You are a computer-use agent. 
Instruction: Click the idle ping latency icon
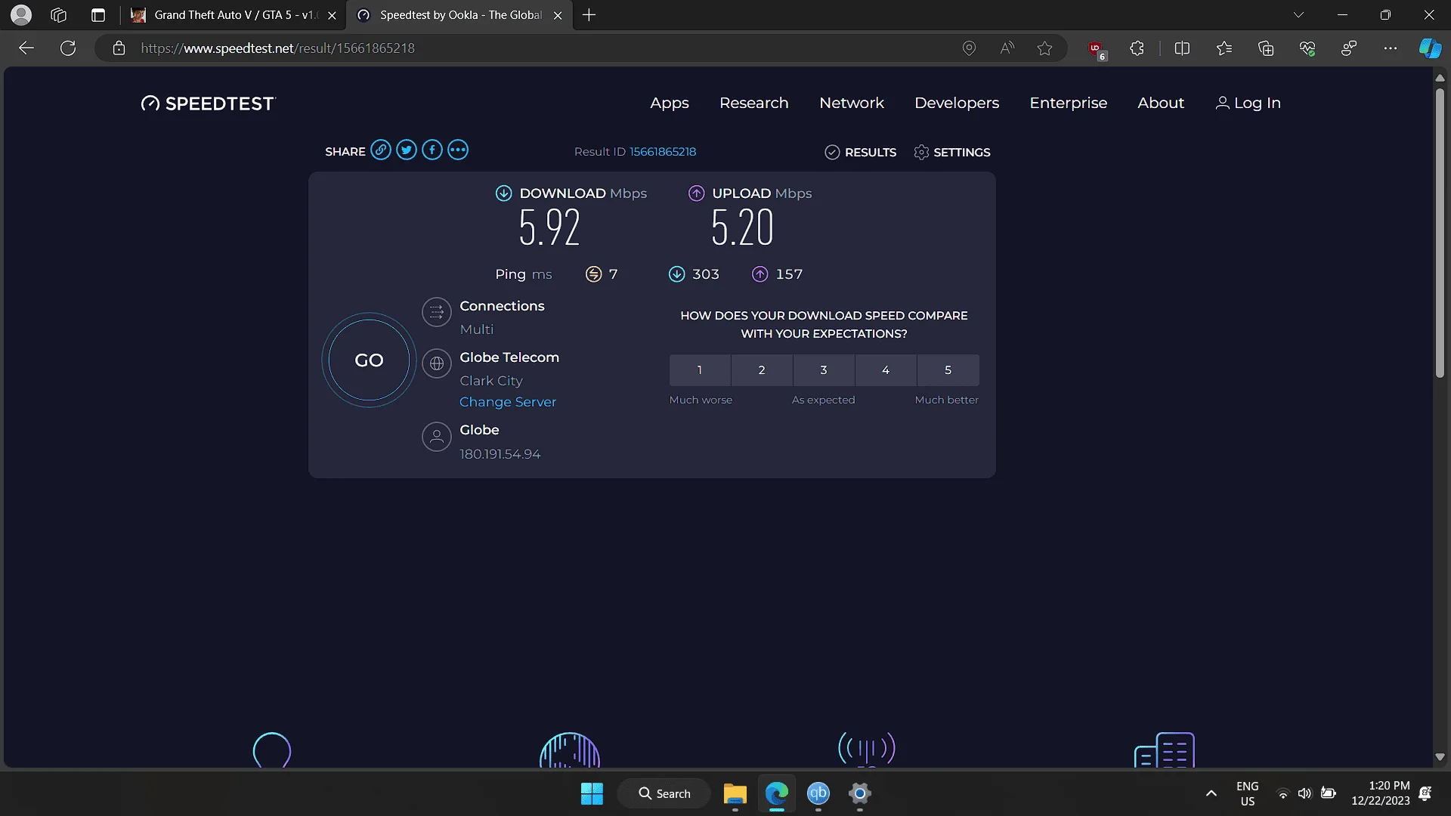tap(593, 274)
